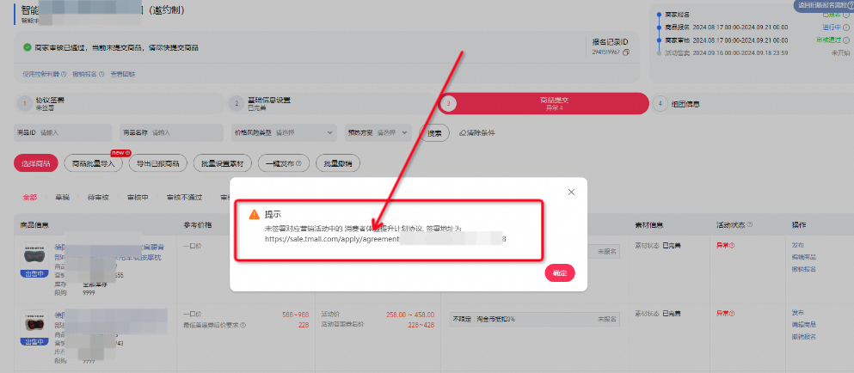The image size is (854, 373).
Task: Click the 商品信息 column header
Action: point(34,225)
